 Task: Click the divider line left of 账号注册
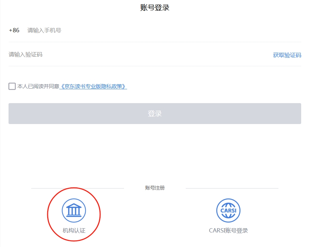tap(77, 188)
